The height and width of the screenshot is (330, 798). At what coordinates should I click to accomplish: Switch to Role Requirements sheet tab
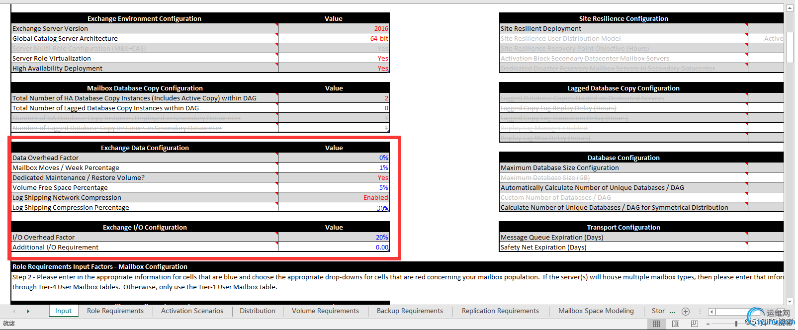(x=115, y=311)
